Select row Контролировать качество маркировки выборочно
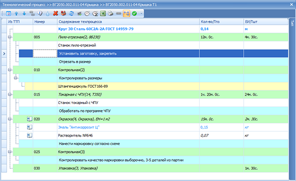Image resolution: width=296 pixels, height=181 pixels. pyautogui.click(x=153, y=160)
